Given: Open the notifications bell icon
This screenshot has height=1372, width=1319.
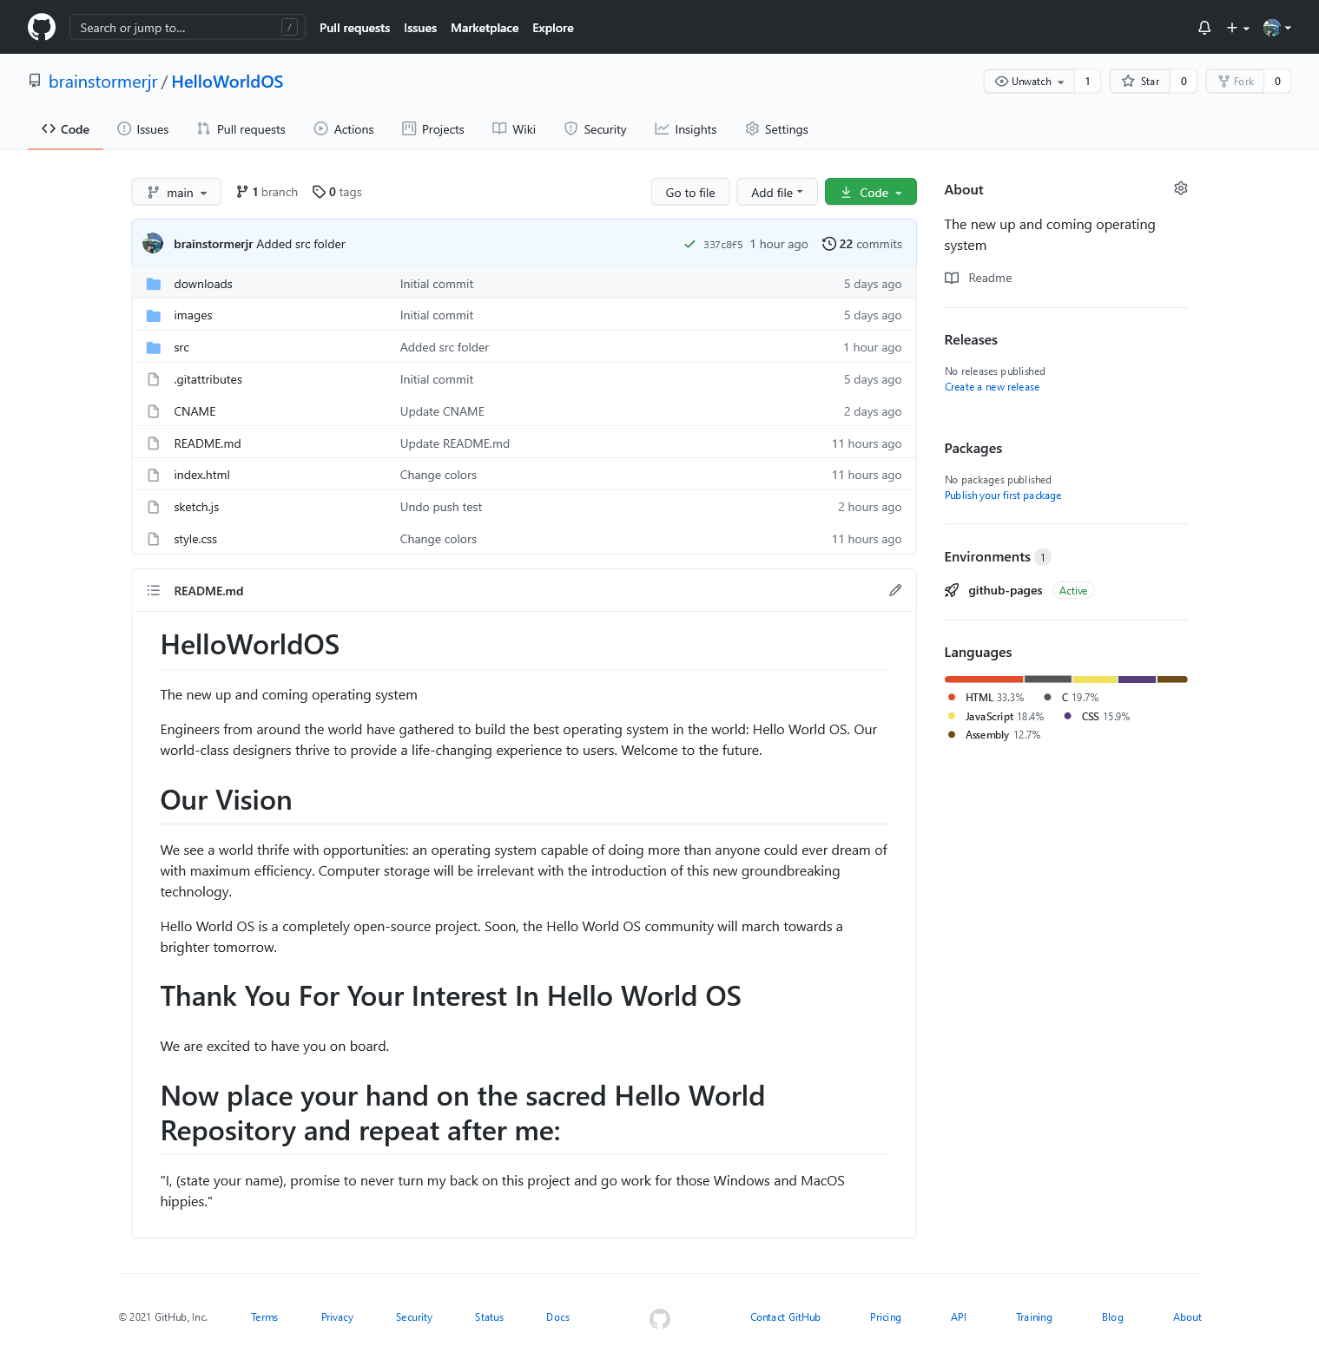Looking at the screenshot, I should tap(1204, 28).
